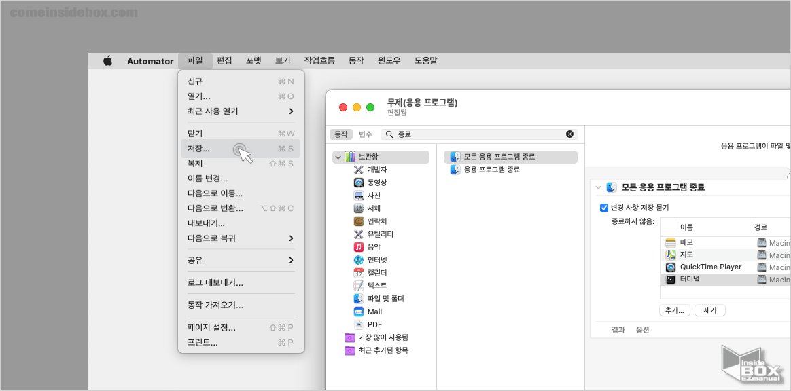
Task: Select the 음악 category icon
Action: tap(359, 247)
